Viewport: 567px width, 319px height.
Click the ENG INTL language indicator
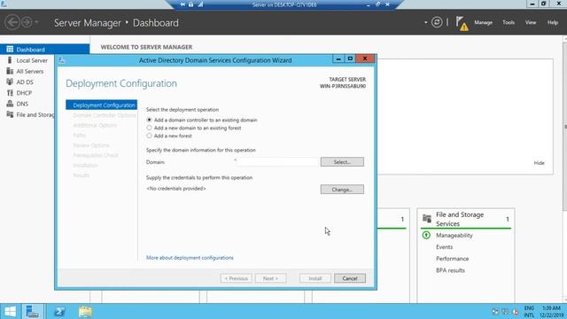(x=529, y=312)
